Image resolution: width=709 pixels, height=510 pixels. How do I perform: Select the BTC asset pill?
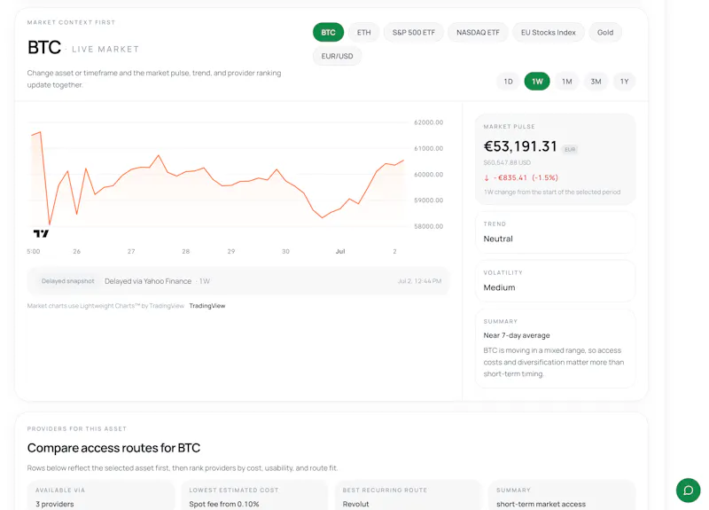pyautogui.click(x=328, y=33)
